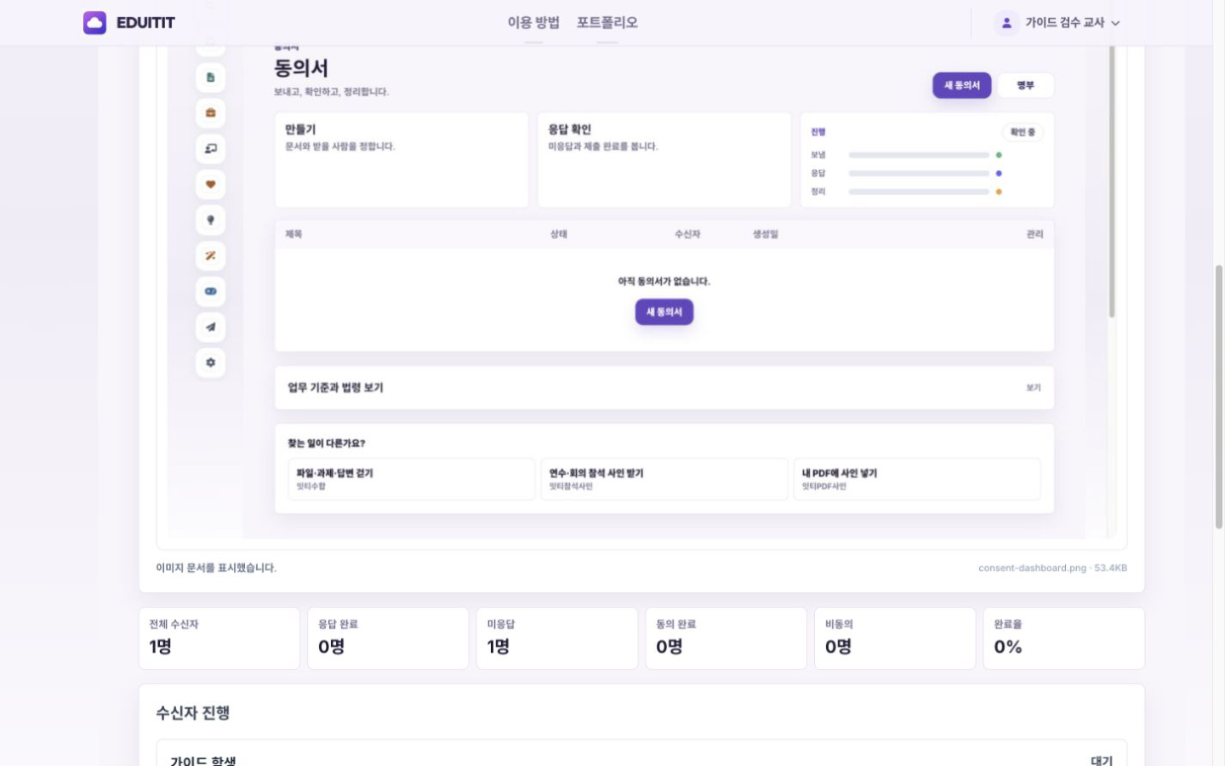Click the 관리 column header

coord(1034,234)
